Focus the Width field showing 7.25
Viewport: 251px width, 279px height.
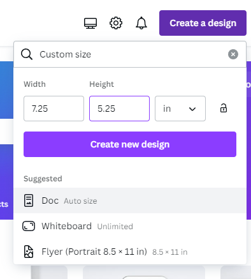tap(54, 109)
